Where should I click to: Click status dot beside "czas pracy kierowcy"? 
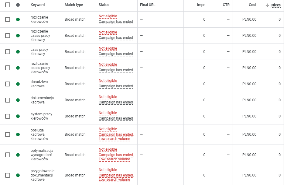[x=18, y=52]
